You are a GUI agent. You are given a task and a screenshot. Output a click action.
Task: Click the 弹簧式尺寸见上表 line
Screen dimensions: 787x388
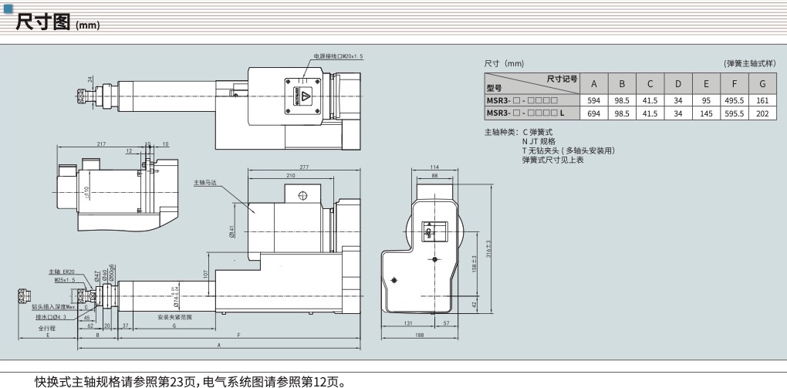(552, 160)
